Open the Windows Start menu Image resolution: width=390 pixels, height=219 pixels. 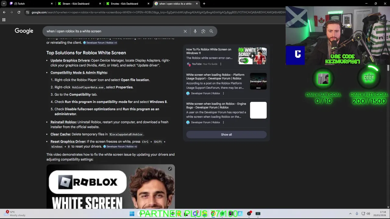tap(132, 214)
